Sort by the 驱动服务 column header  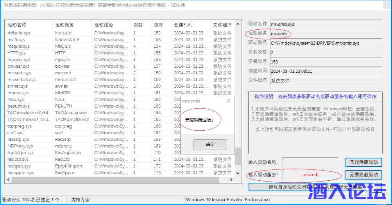[72, 25]
